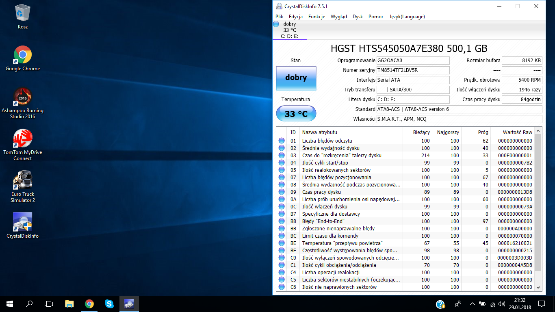The image size is (555, 312).
Task: Open the Windows Start menu
Action: point(10,303)
